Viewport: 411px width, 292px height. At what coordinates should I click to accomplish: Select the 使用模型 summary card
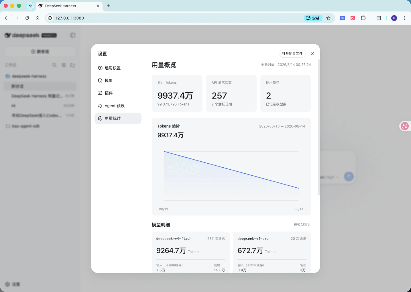(285, 93)
